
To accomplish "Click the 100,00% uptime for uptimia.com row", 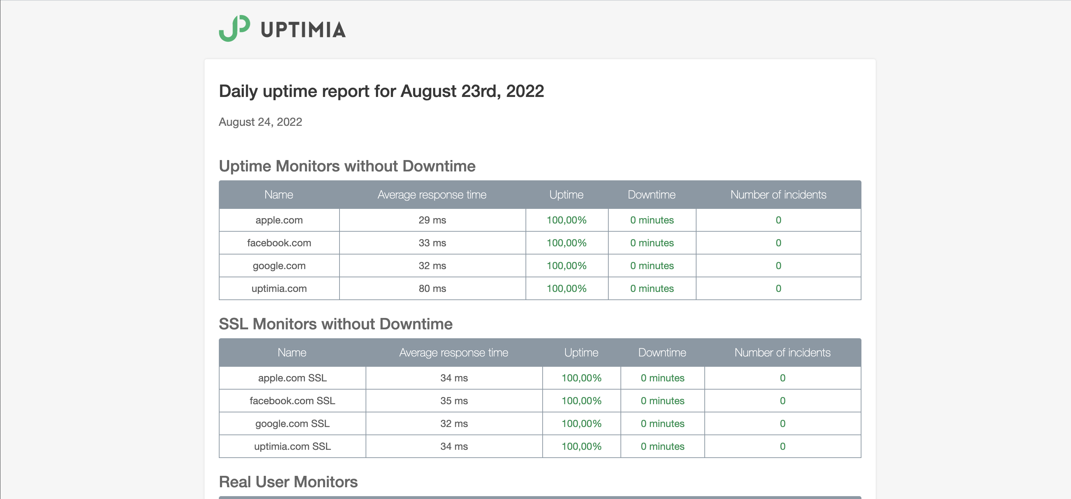I will pos(566,288).
